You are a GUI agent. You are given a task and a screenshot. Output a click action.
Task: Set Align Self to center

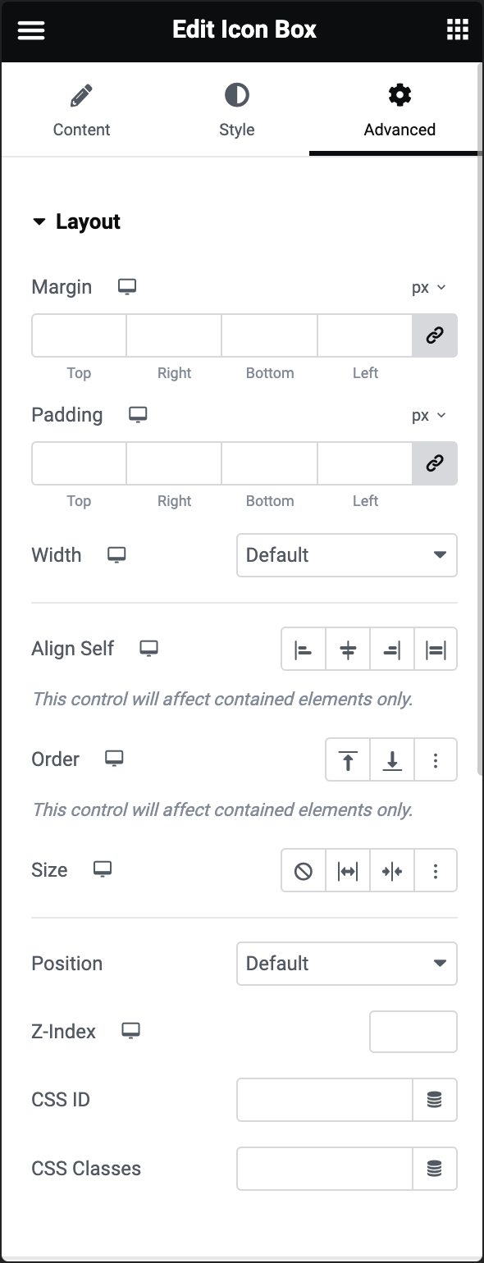pyautogui.click(x=347, y=649)
